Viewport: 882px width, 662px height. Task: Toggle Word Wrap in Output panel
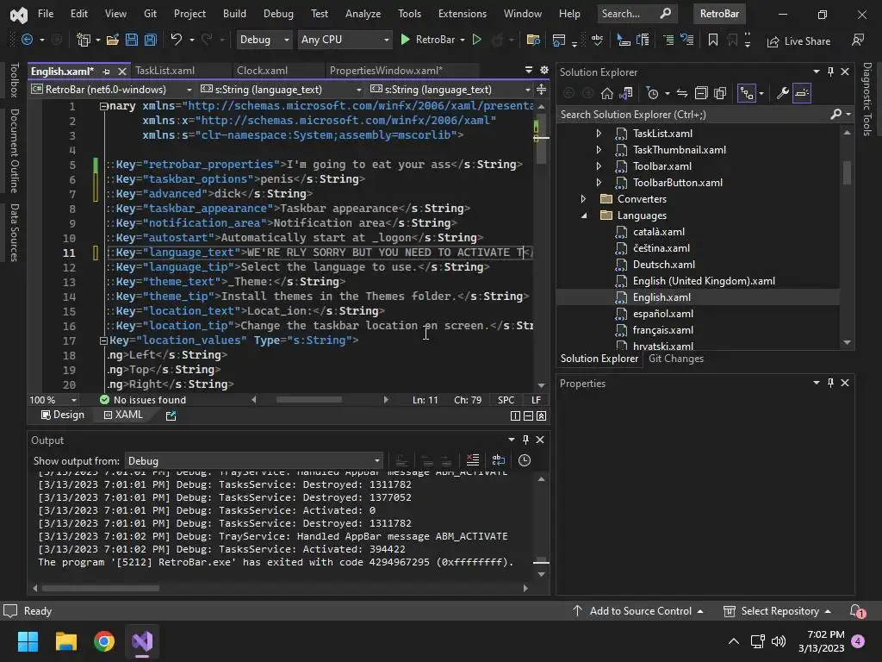[499, 460]
